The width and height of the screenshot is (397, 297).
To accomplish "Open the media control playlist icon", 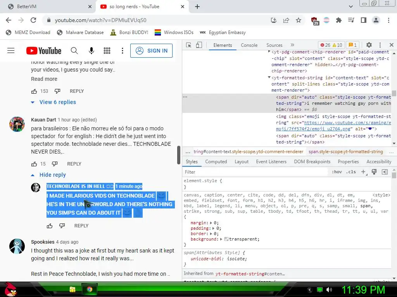I will [x=351, y=20].
